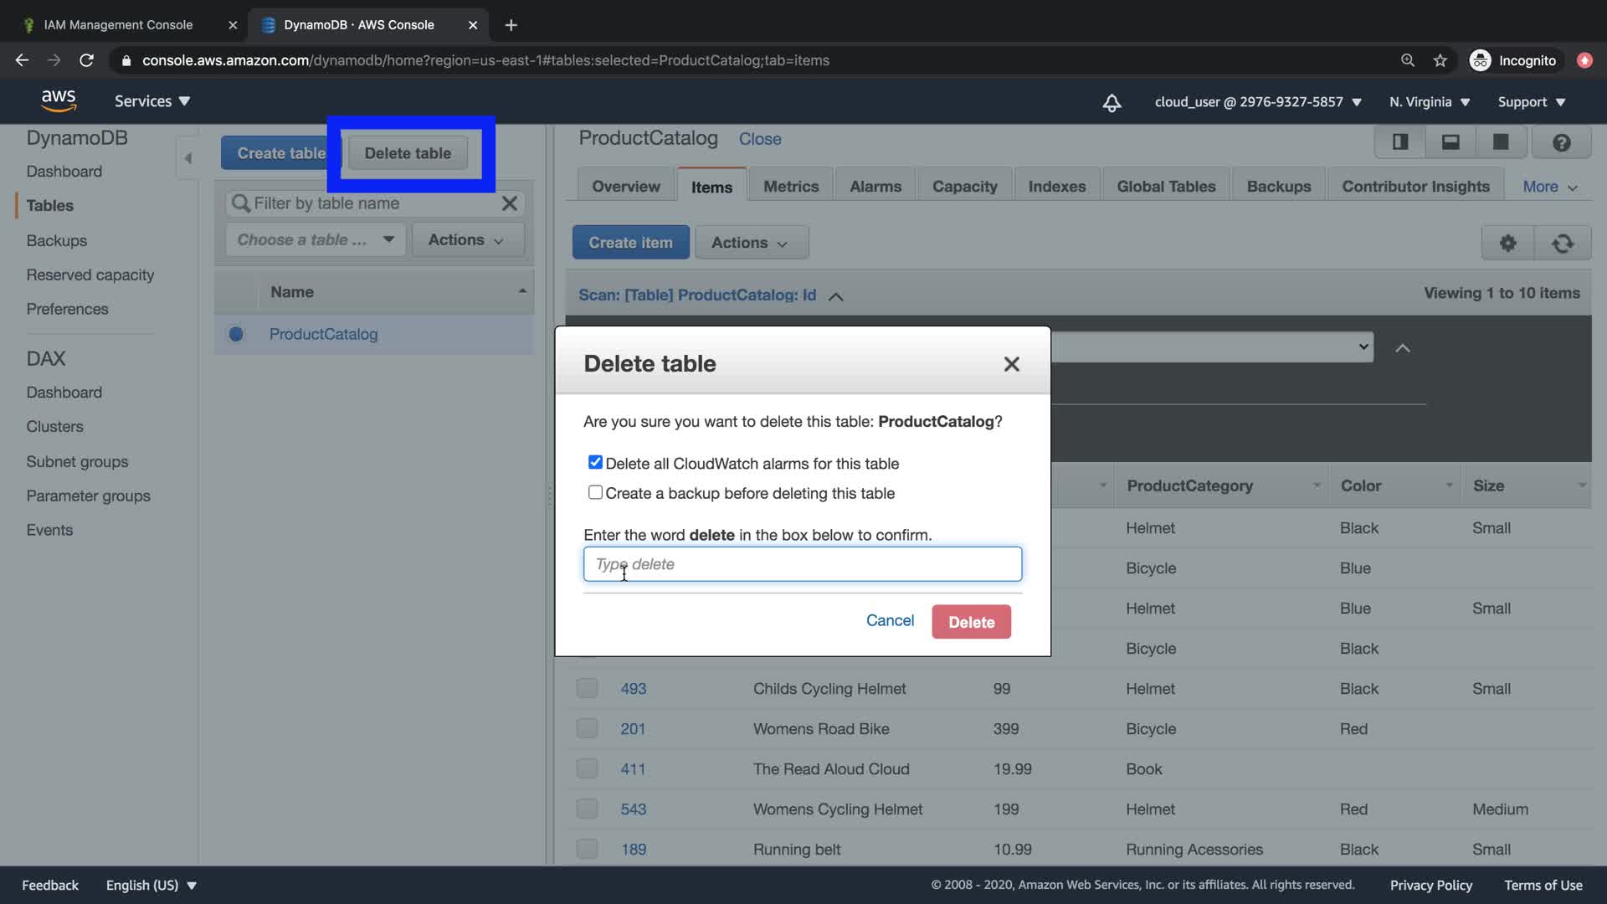The width and height of the screenshot is (1607, 904).
Task: Open the Services dropdown menu
Action: 152,101
